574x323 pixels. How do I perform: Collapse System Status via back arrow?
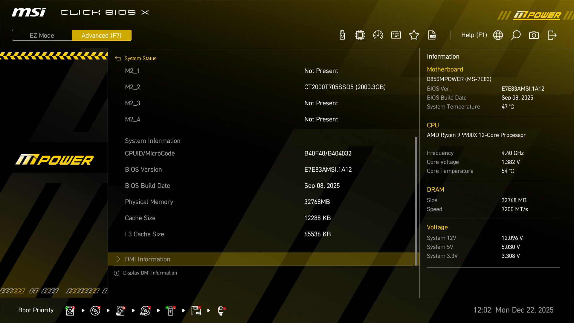point(117,58)
